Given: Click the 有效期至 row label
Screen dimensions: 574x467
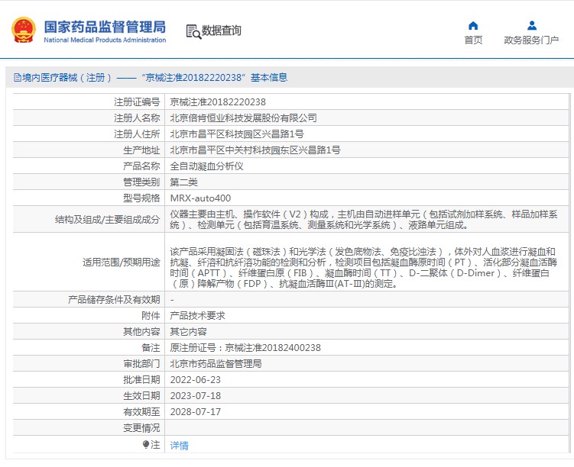Looking at the screenshot, I should [141, 412].
